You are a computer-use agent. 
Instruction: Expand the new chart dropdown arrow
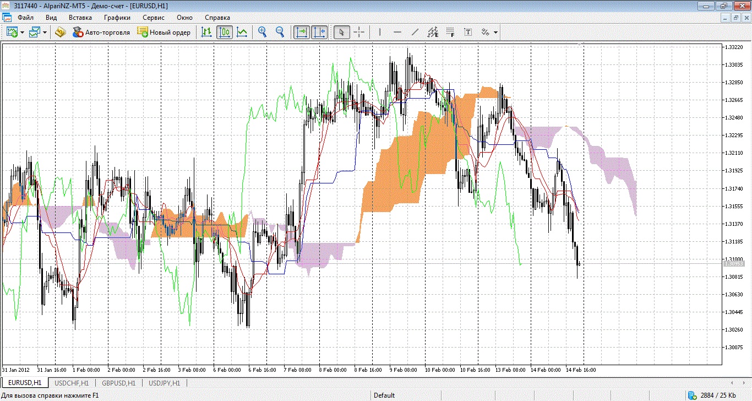pos(22,32)
